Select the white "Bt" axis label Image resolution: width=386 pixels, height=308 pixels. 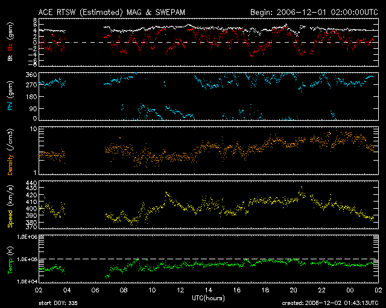pos(10,58)
